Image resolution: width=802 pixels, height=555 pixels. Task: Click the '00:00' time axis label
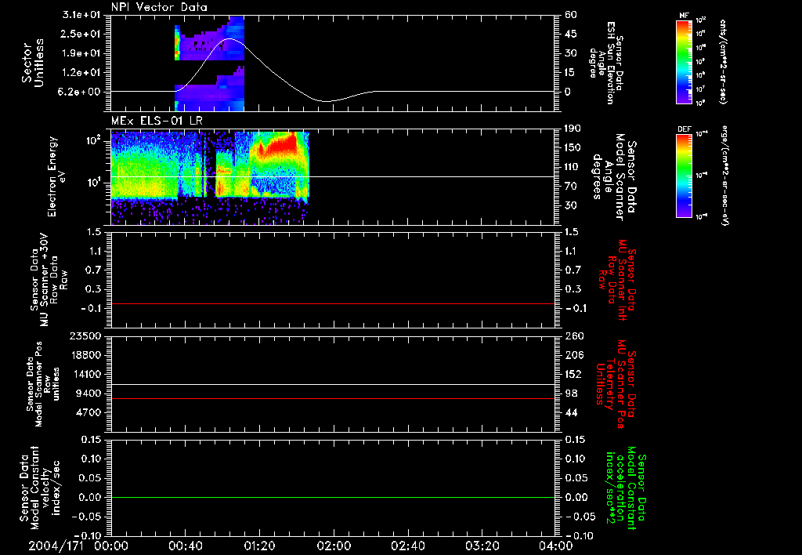click(x=111, y=546)
